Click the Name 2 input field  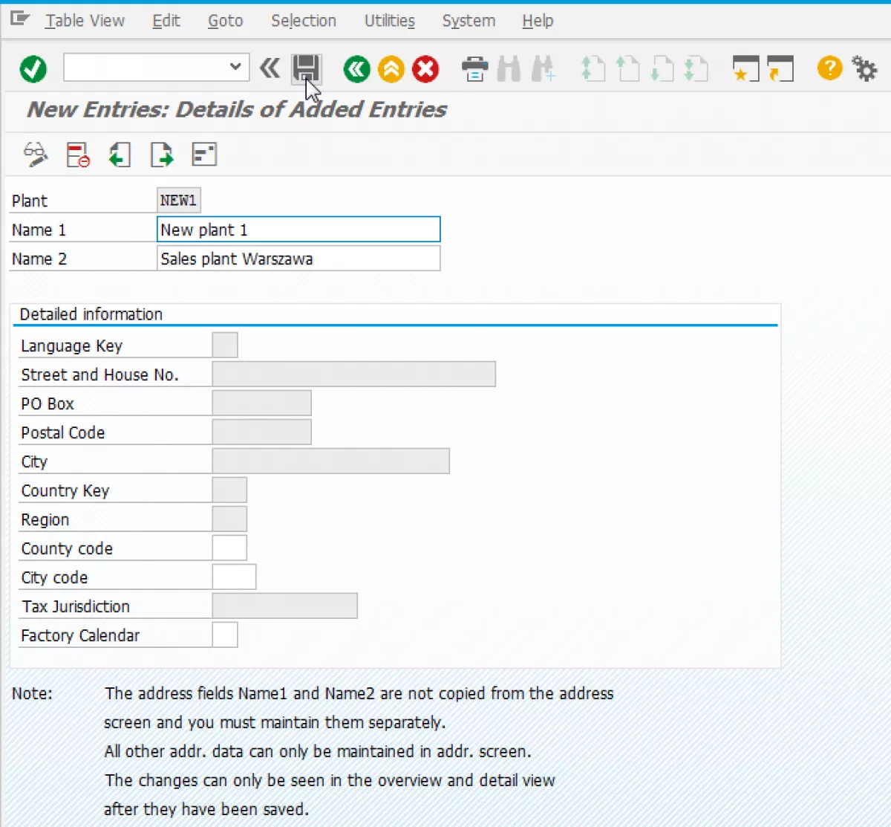pos(298,259)
